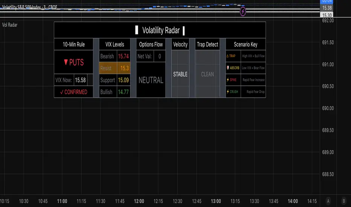Image resolution: width=351 pixels, height=207 pixels.
Task: Click the SPIKE lightning icon
Action: pos(227,80)
